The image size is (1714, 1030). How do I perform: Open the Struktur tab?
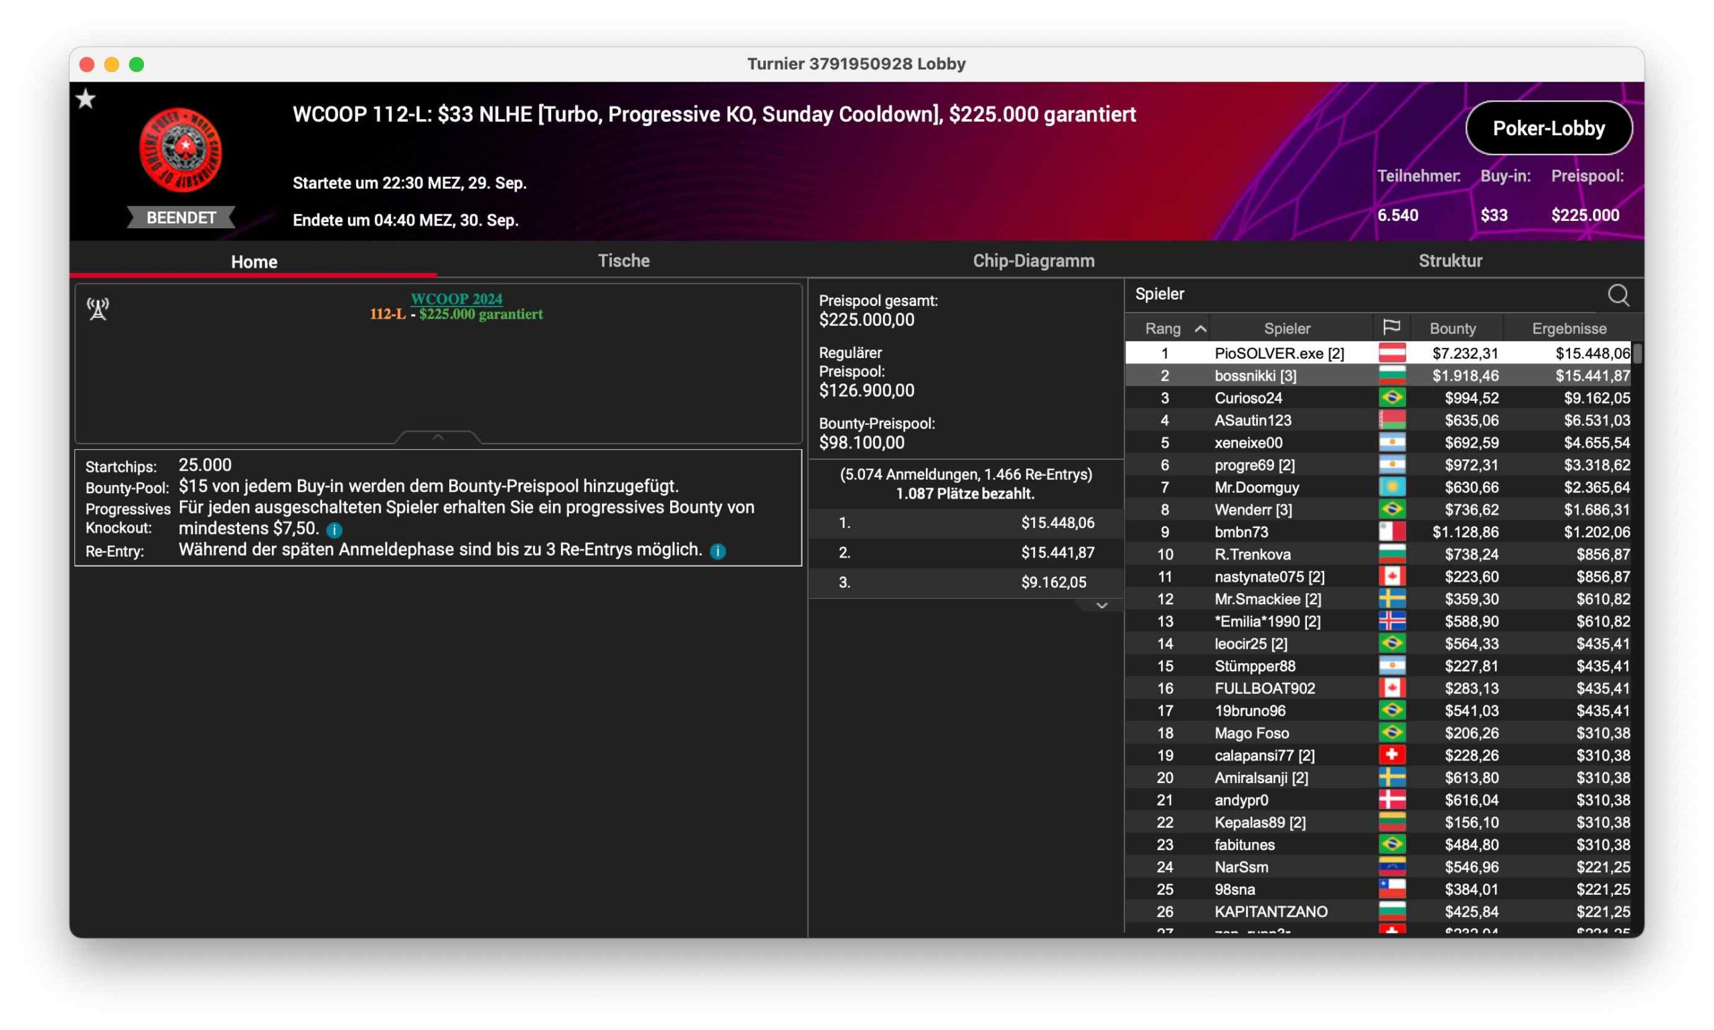coord(1450,261)
